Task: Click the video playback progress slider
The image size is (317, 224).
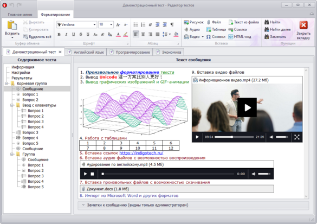Action: point(234,137)
